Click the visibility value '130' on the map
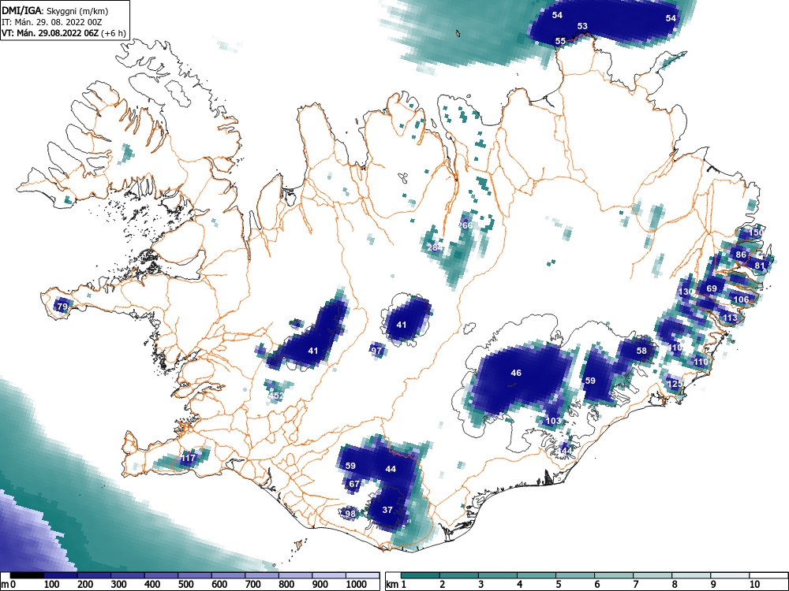789x591 pixels. pos(686,292)
